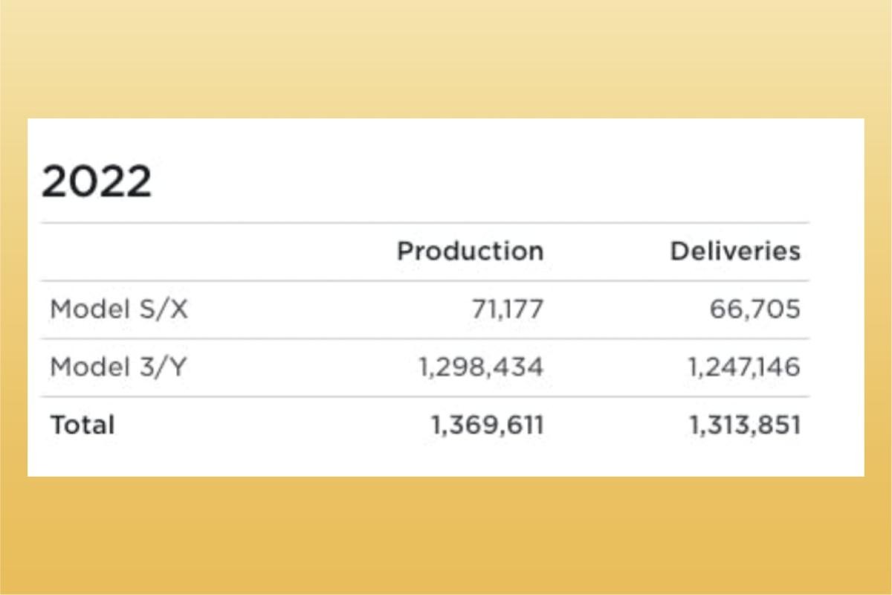Select Model S/X production value 71,177
892x595 pixels.
tap(508, 309)
